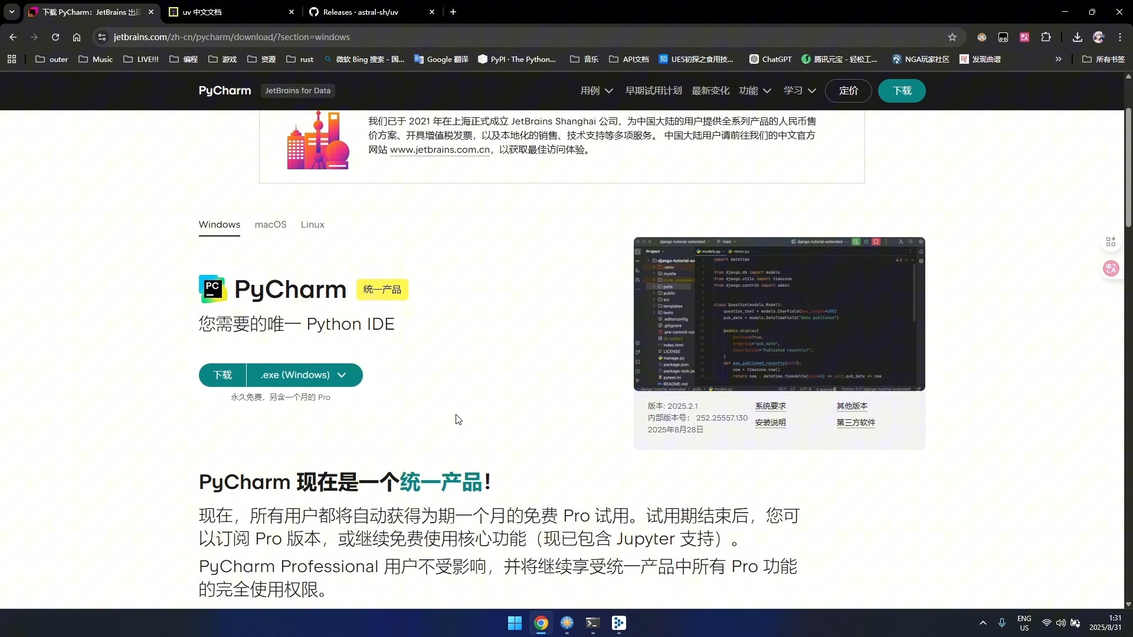This screenshot has height=637, width=1133.
Task: Open the Chrome profile avatar
Action: [1098, 37]
